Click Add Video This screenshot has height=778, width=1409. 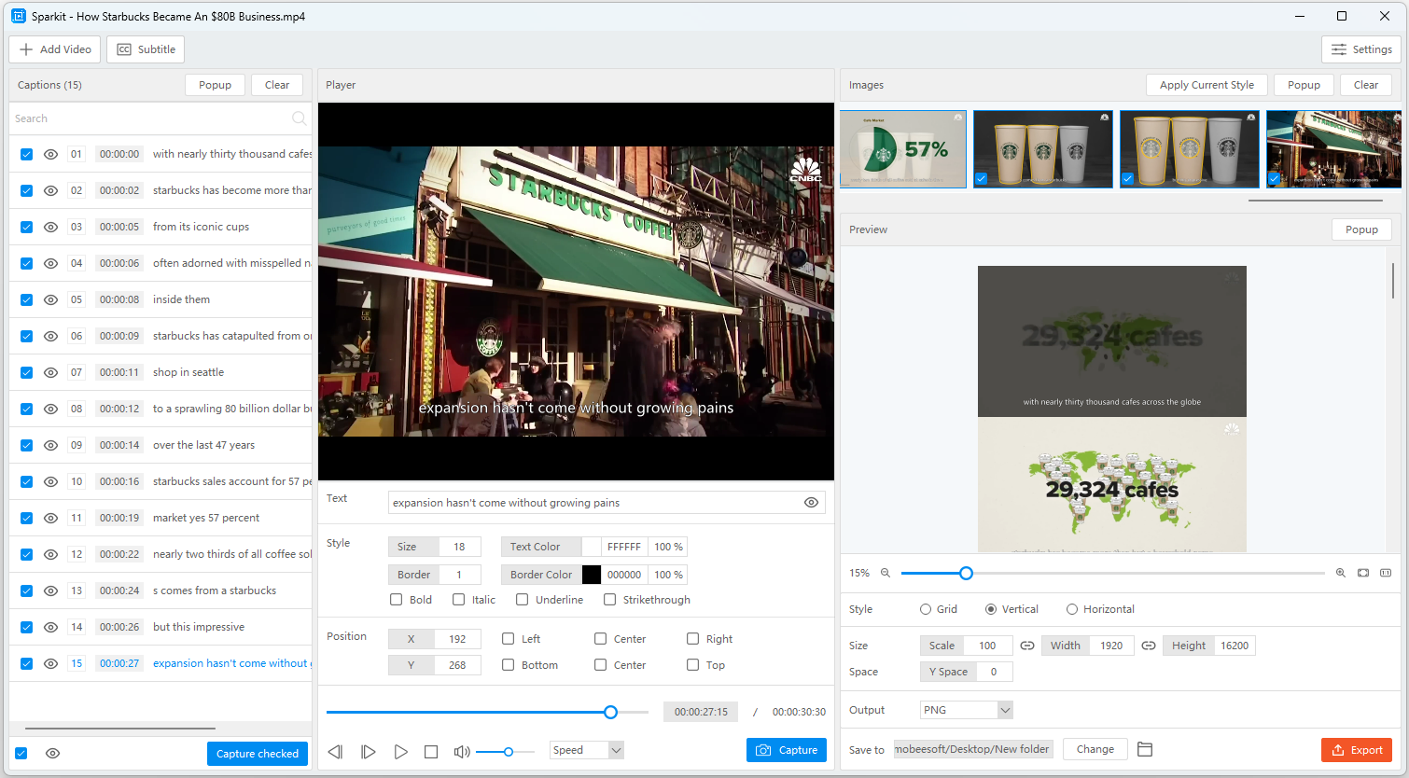[55, 49]
